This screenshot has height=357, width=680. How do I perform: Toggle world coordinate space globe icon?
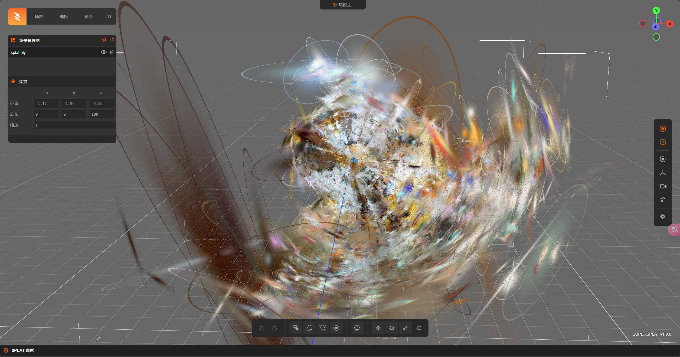419,328
